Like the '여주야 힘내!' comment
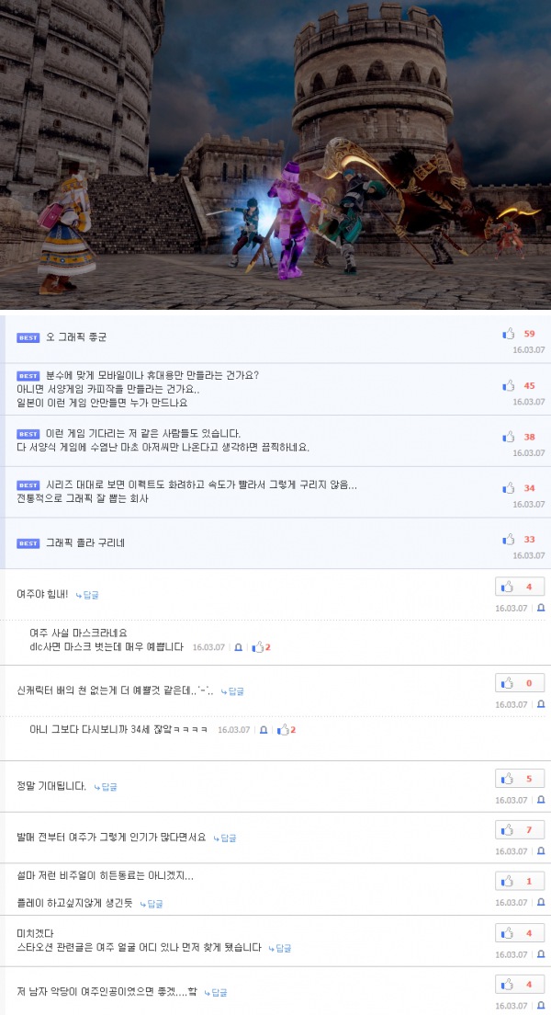551x1015 pixels. (520, 587)
